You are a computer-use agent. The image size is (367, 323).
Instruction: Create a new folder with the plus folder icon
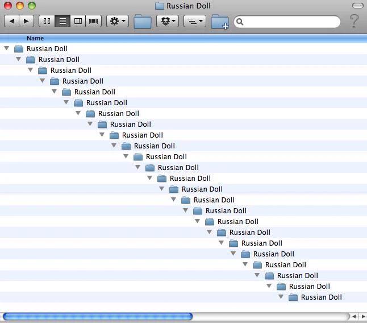point(220,22)
